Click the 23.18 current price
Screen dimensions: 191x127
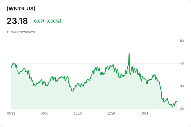(x=17, y=21)
